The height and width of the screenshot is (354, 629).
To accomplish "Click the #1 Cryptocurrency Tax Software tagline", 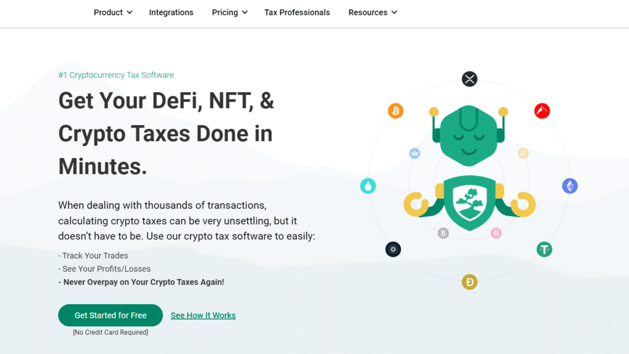I will pos(116,75).
